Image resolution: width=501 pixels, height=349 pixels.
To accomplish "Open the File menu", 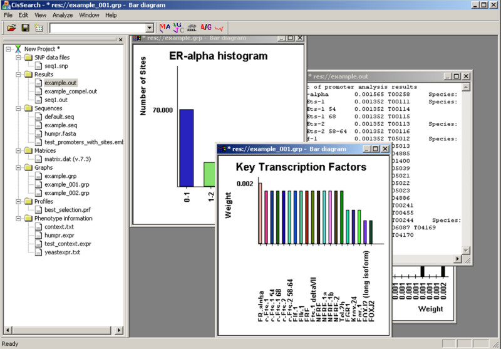I will (x=8, y=15).
